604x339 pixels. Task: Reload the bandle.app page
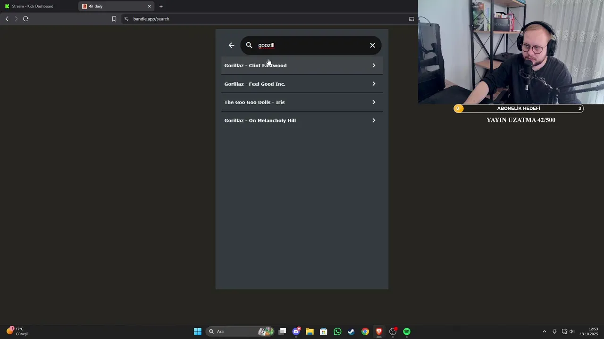click(25, 19)
